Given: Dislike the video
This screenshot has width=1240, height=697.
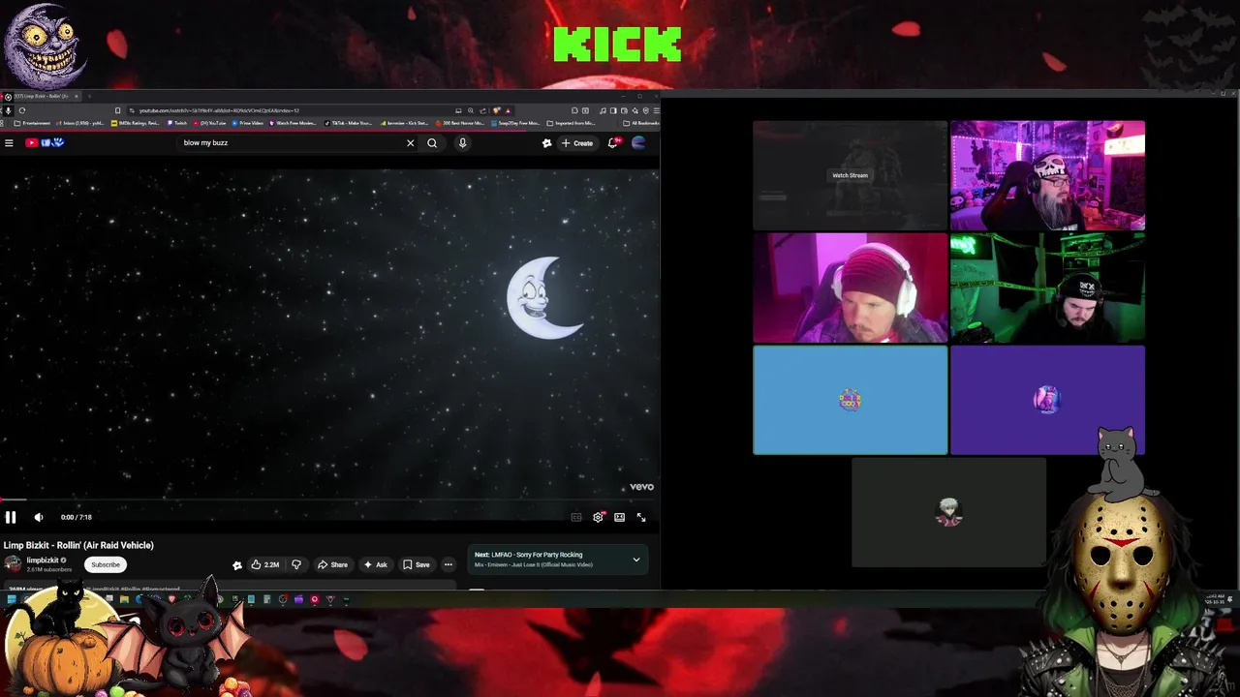Looking at the screenshot, I should click(296, 564).
